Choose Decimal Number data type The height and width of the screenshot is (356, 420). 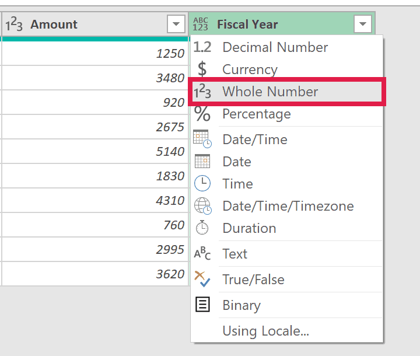tap(286, 47)
